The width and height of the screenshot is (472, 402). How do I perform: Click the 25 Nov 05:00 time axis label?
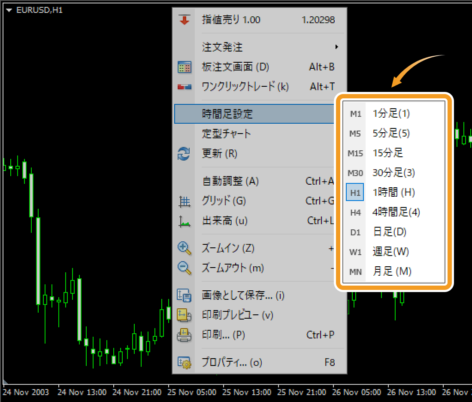[192, 393]
